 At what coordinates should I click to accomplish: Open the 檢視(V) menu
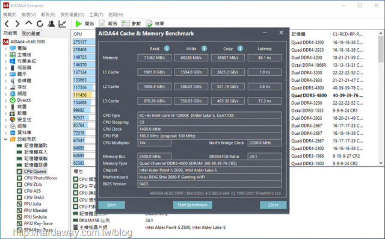click(x=29, y=14)
